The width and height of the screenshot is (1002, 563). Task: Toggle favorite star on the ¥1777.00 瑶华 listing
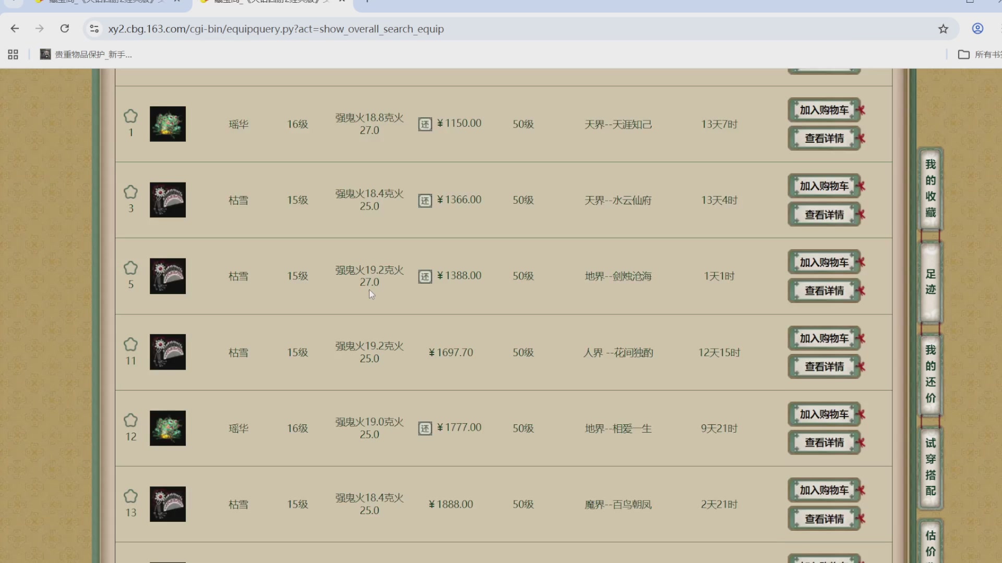130,420
